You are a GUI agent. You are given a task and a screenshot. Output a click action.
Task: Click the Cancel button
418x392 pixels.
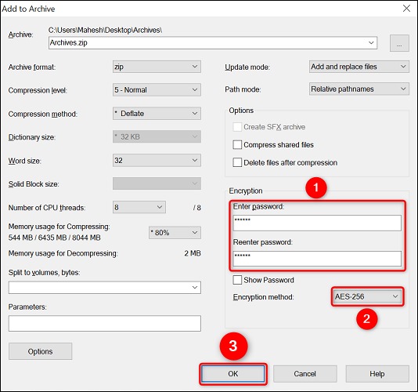pos(305,373)
